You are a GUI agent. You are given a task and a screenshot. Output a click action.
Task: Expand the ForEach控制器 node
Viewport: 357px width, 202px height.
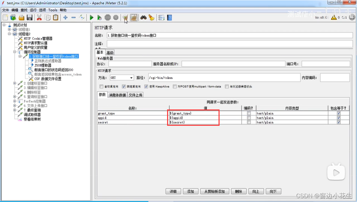click(x=15, y=101)
